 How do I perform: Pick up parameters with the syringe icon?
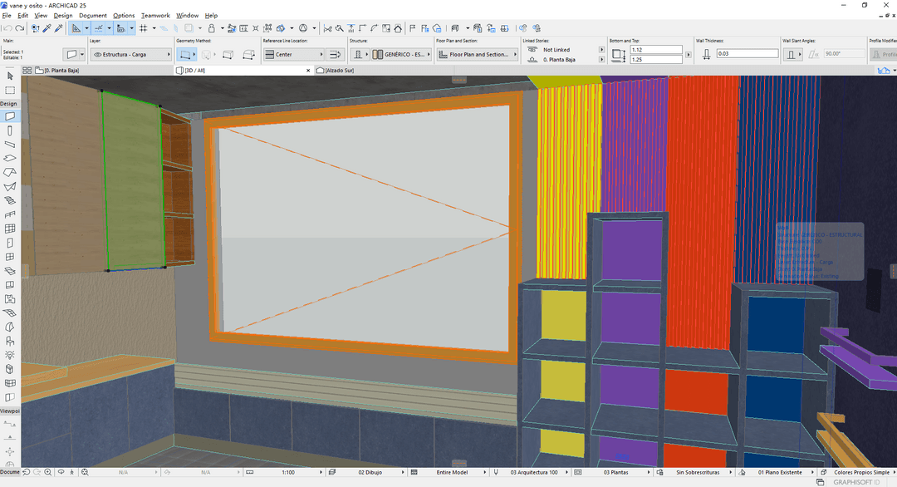click(58, 27)
